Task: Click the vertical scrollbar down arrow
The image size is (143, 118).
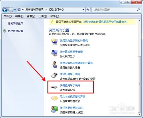Action: [x=140, y=114]
